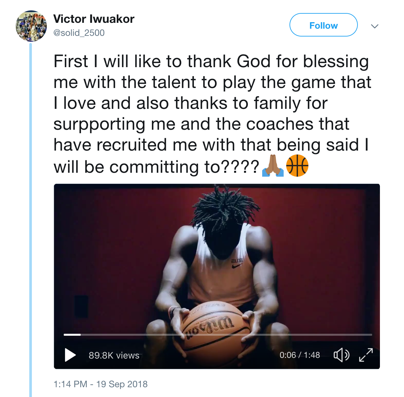Click the white played portion of the progress bar
The width and height of the screenshot is (404, 397).
pos(72,335)
